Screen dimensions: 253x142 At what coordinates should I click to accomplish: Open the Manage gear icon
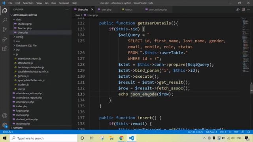click(x=5, y=125)
